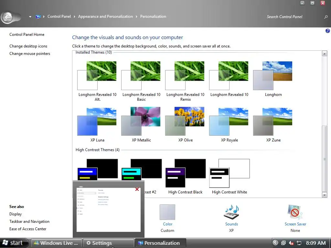Choose the High Contrast White theme
The width and height of the screenshot is (331, 248).
click(230, 177)
